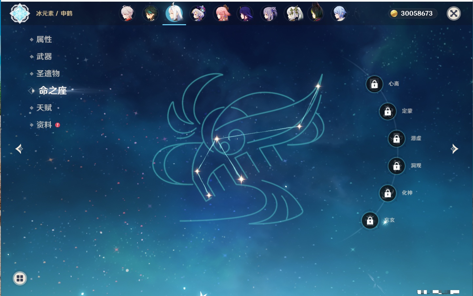Select Kazuha's avatar in the character bar
This screenshot has height=296, width=473.
(x=127, y=13)
